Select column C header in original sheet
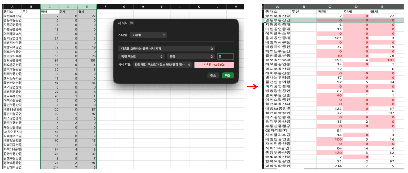 50,6
